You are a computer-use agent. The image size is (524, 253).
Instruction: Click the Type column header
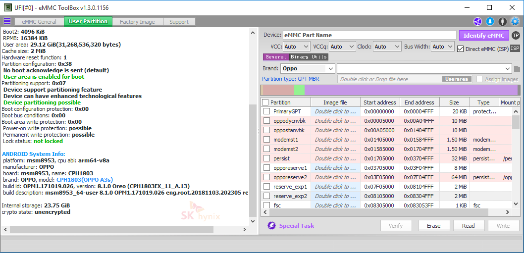(483, 102)
